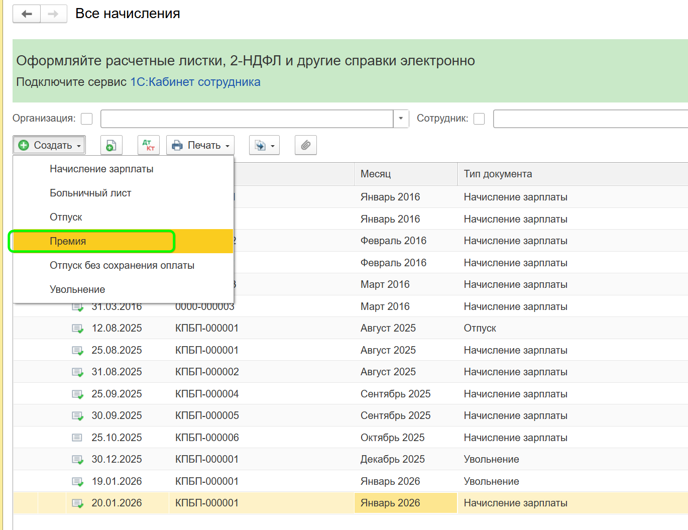Click the copy document icon button
688x530 pixels.
[x=111, y=145]
